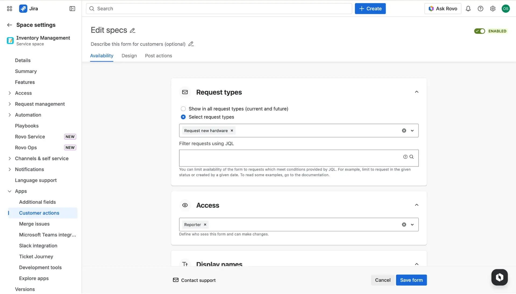Viewport: 516px width, 294px height.
Task: Click the Save form button
Action: [411, 280]
